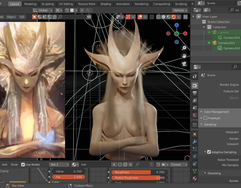The width and height of the screenshot is (241, 188).
Task: Open the Scene selector dropdown in top bar
Action: pos(201,3)
